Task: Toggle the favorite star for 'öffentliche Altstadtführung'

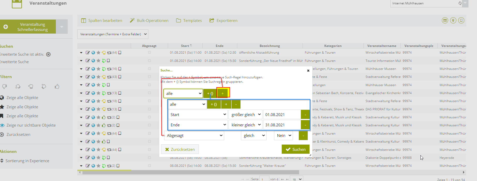Action: click(x=98, y=53)
